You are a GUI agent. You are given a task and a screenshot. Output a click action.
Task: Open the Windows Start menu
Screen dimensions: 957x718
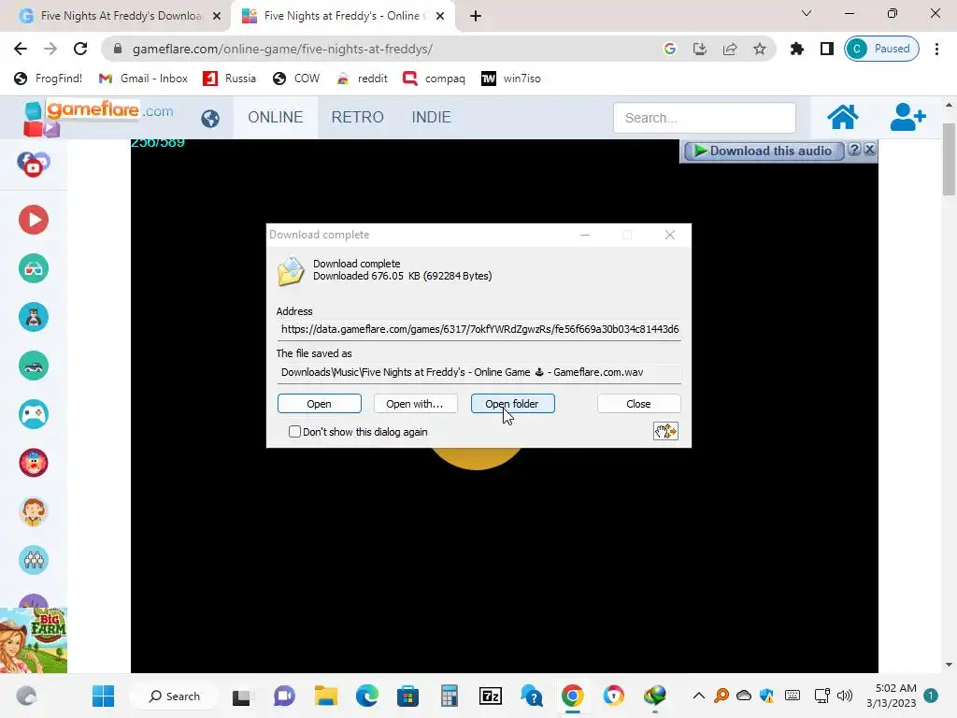103,696
